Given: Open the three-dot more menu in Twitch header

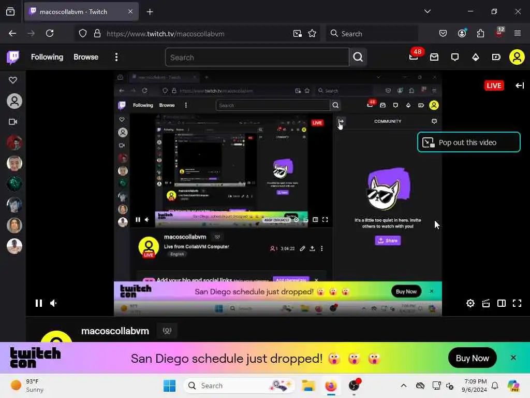Looking at the screenshot, I should point(116,57).
